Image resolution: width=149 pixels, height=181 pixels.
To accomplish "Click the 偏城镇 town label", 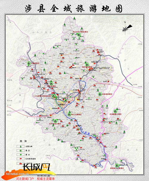I will point(62,53).
